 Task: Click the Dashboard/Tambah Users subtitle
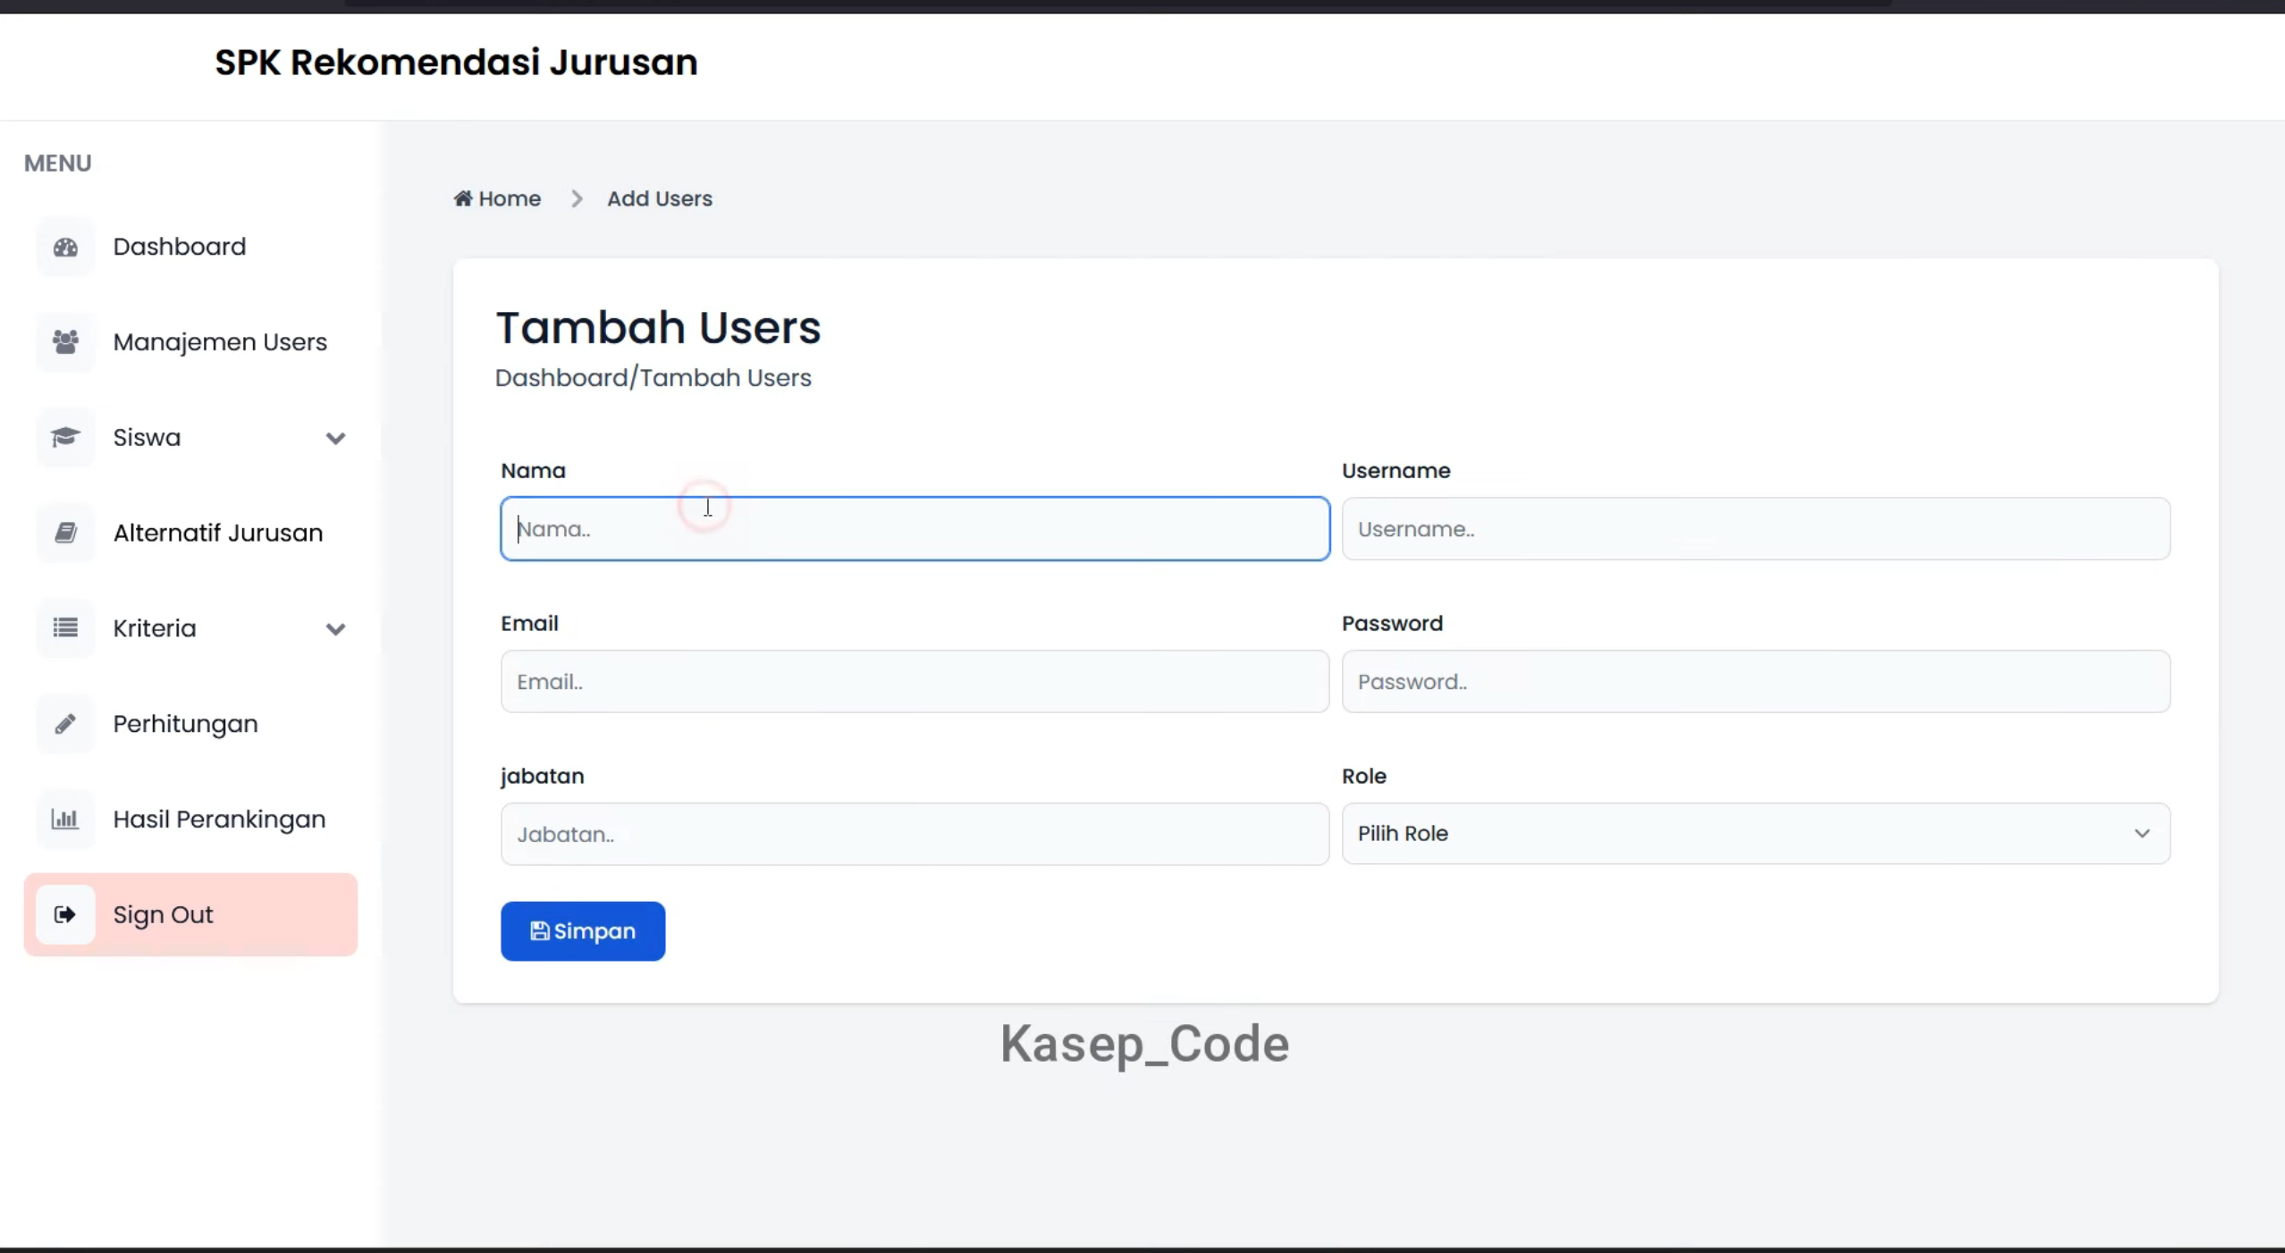[x=653, y=377]
